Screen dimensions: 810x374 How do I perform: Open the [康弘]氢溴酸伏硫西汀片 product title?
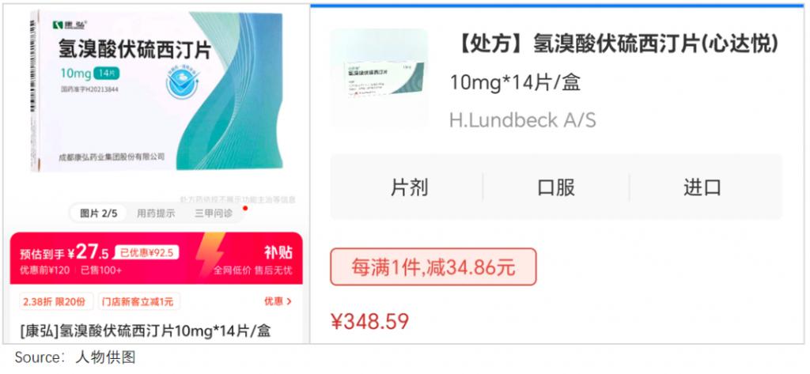click(x=146, y=331)
